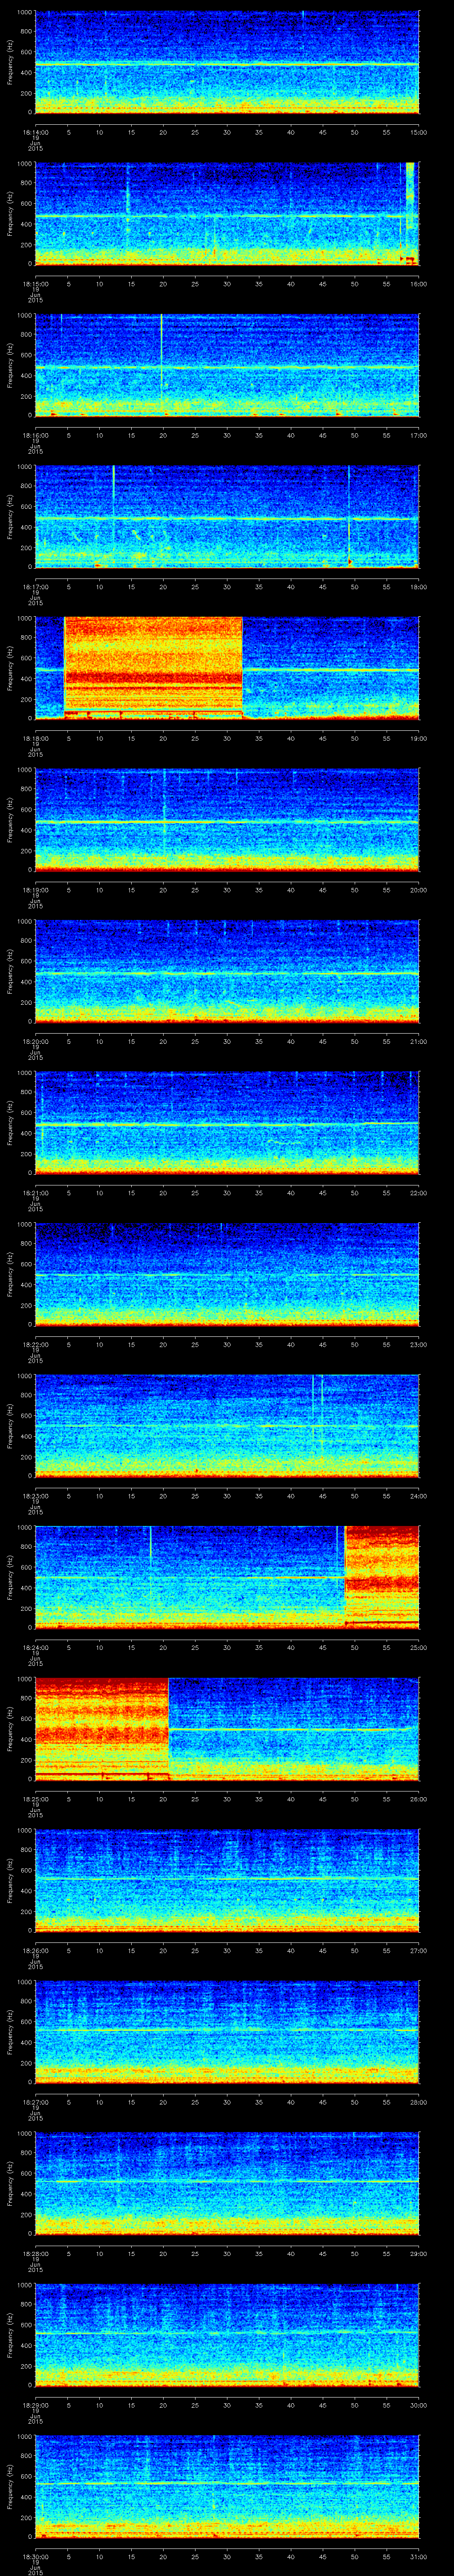The width and height of the screenshot is (454, 2576).
Task: Click the vertical spike near 49 seconds in 18:17:00 panel
Action: tap(349, 515)
